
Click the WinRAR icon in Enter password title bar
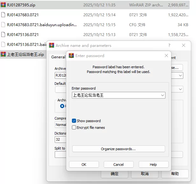click(x=72, y=55)
